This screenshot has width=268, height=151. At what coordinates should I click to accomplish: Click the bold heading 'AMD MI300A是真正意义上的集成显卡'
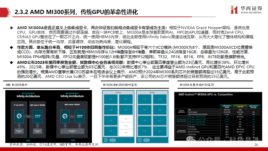tap(52, 28)
